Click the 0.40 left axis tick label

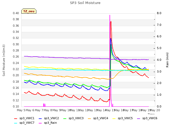click(x=16, y=13)
